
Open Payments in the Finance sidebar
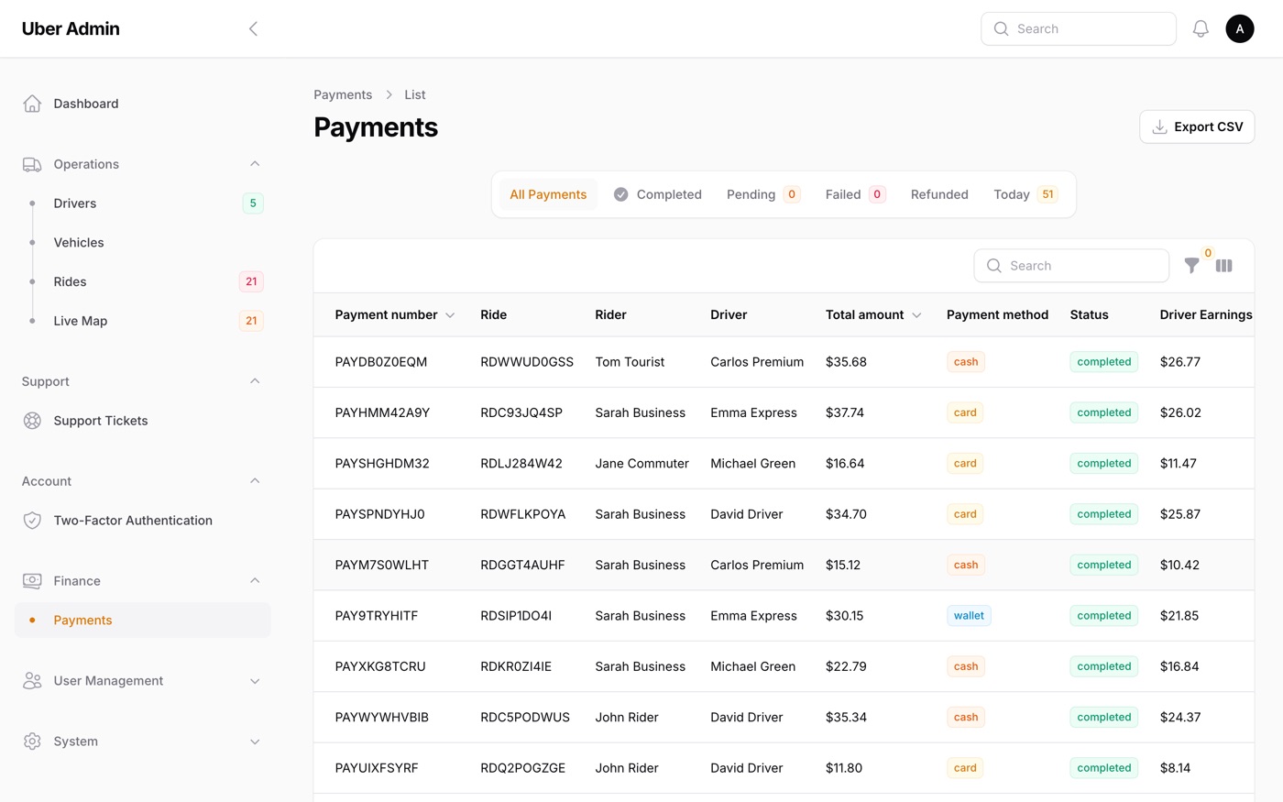click(143, 621)
